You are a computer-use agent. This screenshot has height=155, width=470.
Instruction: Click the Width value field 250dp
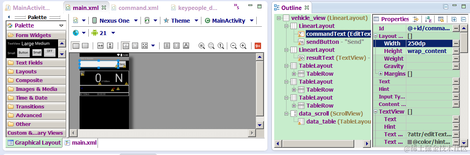coord(429,43)
